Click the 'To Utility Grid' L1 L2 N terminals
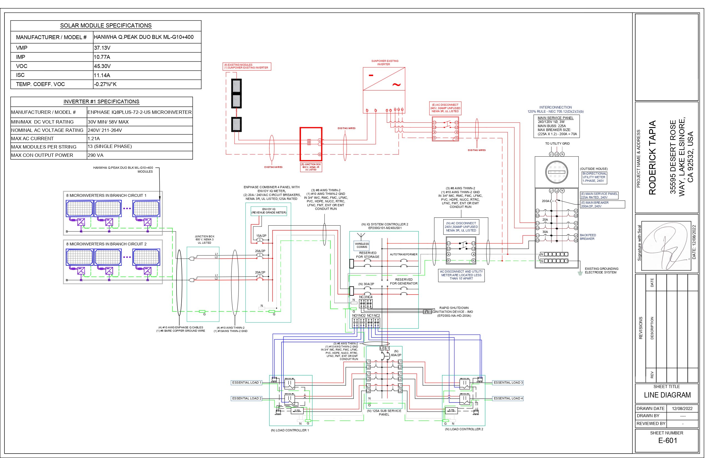 coord(557,154)
